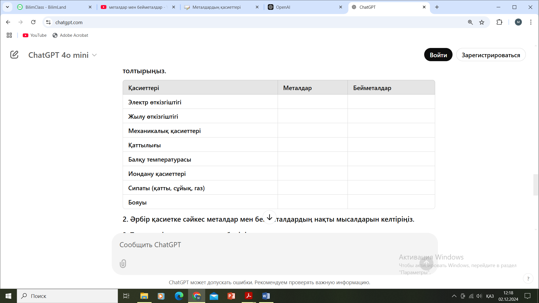Viewport: 539px width, 303px height.
Task: Switch to the OpenAI tab
Action: [x=283, y=7]
